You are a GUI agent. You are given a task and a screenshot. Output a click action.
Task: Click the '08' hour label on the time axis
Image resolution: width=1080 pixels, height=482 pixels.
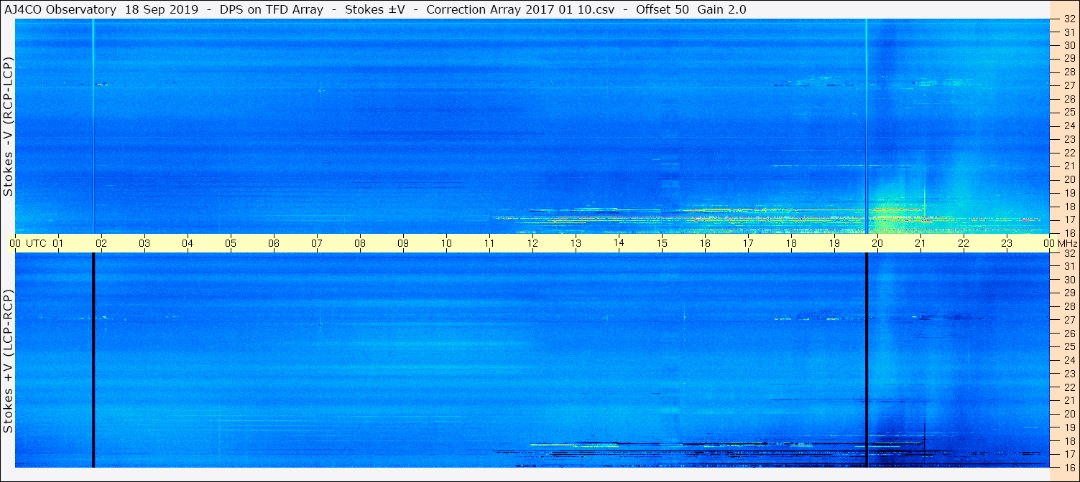360,243
